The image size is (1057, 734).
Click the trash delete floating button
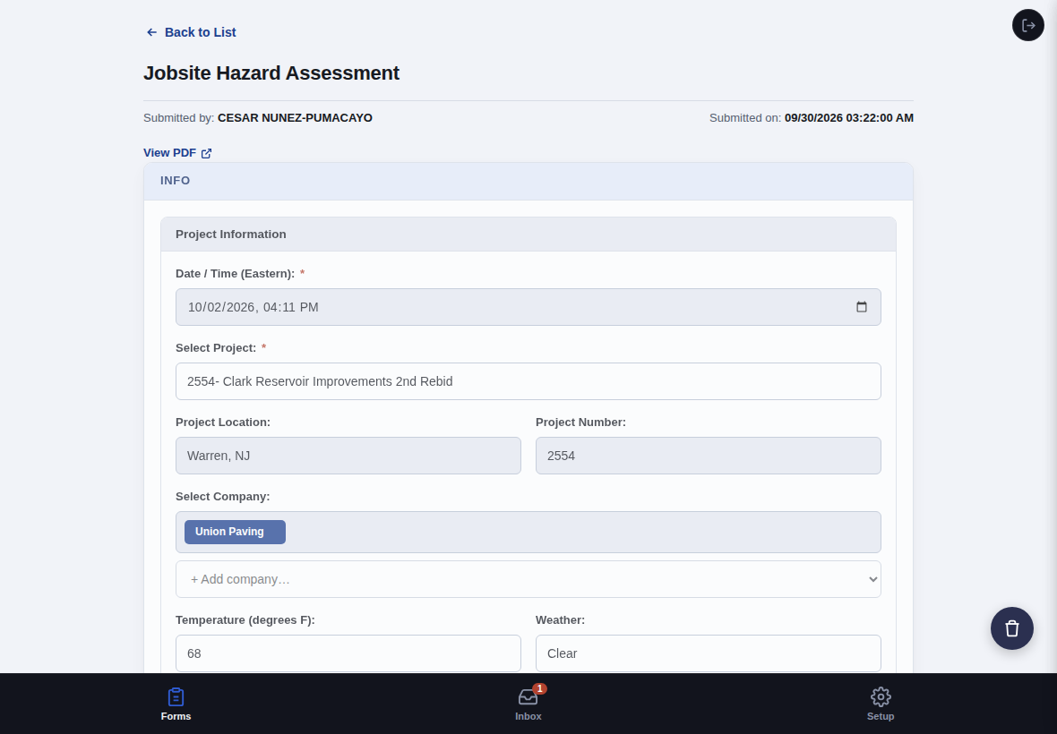click(1012, 628)
